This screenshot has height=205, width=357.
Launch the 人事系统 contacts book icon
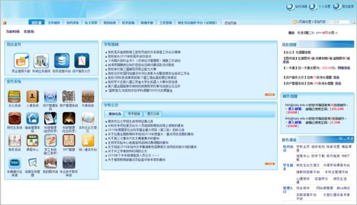[x=32, y=96]
